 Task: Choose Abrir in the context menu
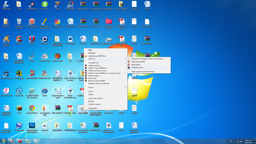coord(106,50)
